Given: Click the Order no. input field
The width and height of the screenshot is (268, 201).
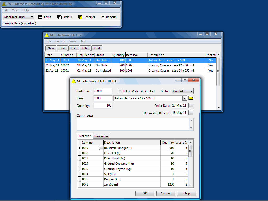Looking at the screenshot, I should (x=103, y=91).
